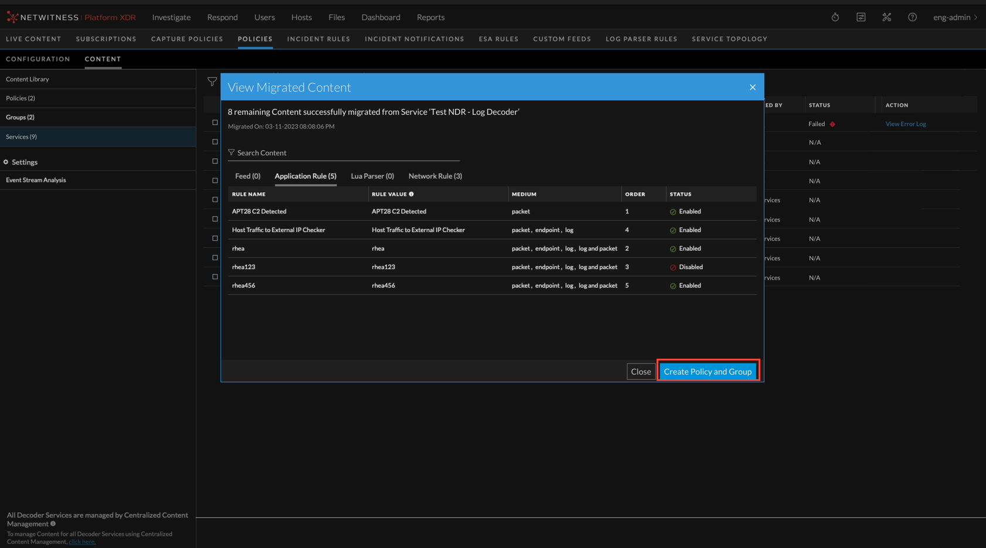Open the help question mark icon
The image size is (986, 548).
912,18
